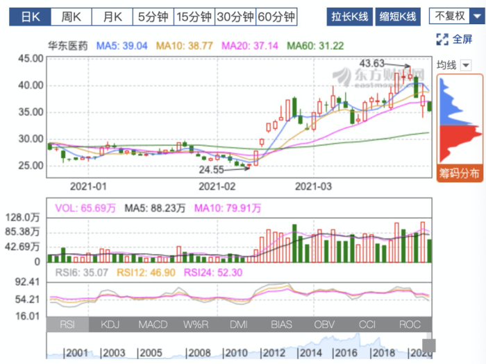The image size is (486, 364).
Task: Switch indicator to KDJ
Action: click(110, 324)
